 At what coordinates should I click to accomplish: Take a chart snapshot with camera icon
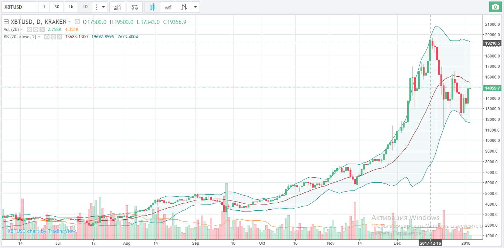coord(495,7)
